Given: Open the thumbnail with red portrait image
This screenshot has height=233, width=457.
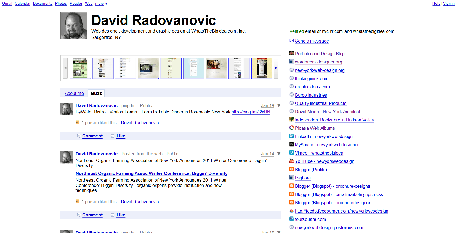Looking at the screenshot, I should (216, 68).
